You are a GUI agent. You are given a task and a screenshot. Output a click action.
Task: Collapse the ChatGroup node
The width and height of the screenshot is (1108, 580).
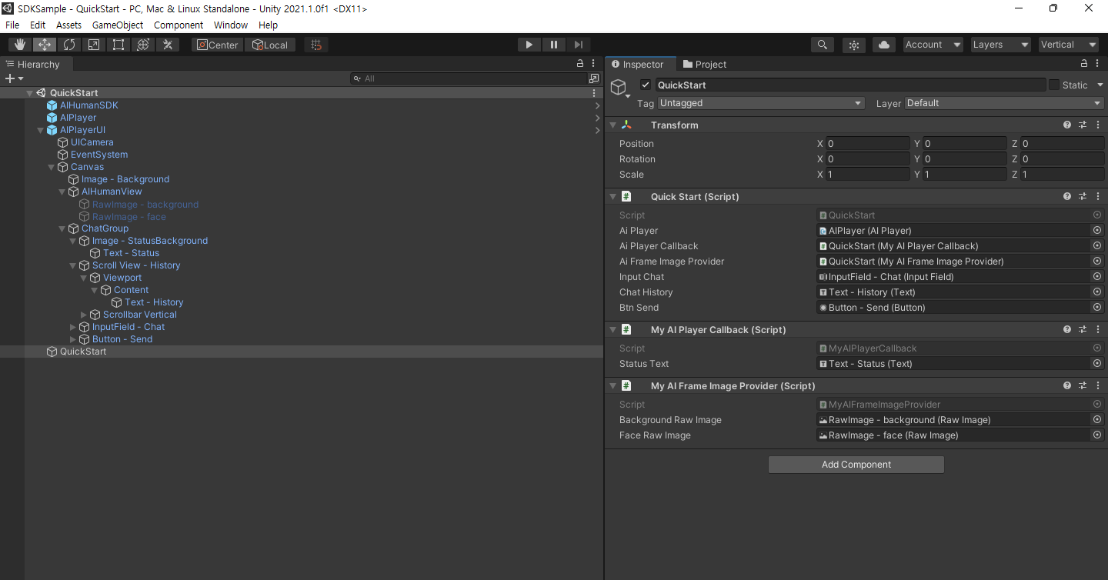pos(62,228)
